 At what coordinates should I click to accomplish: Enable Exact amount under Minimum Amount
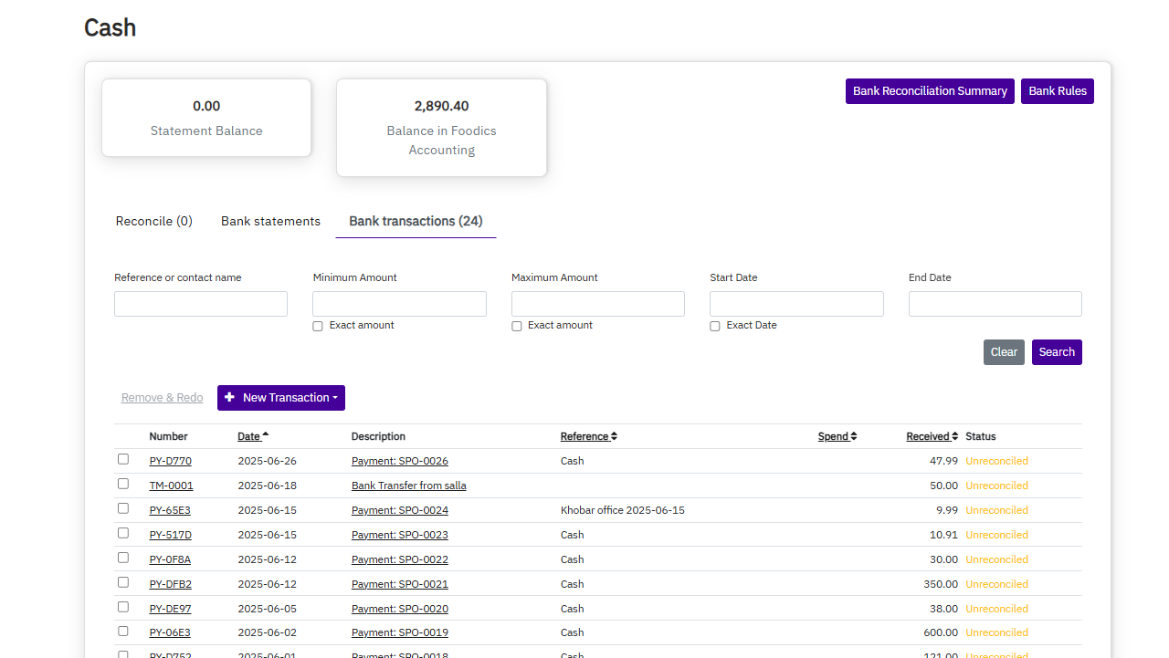point(318,326)
